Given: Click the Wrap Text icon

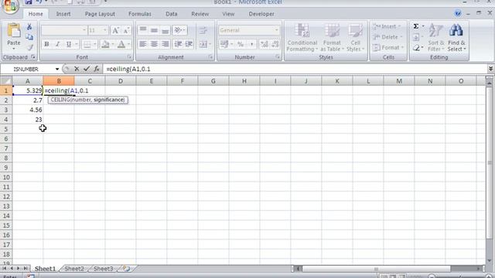Looking at the screenshot, I should click(x=203, y=30).
